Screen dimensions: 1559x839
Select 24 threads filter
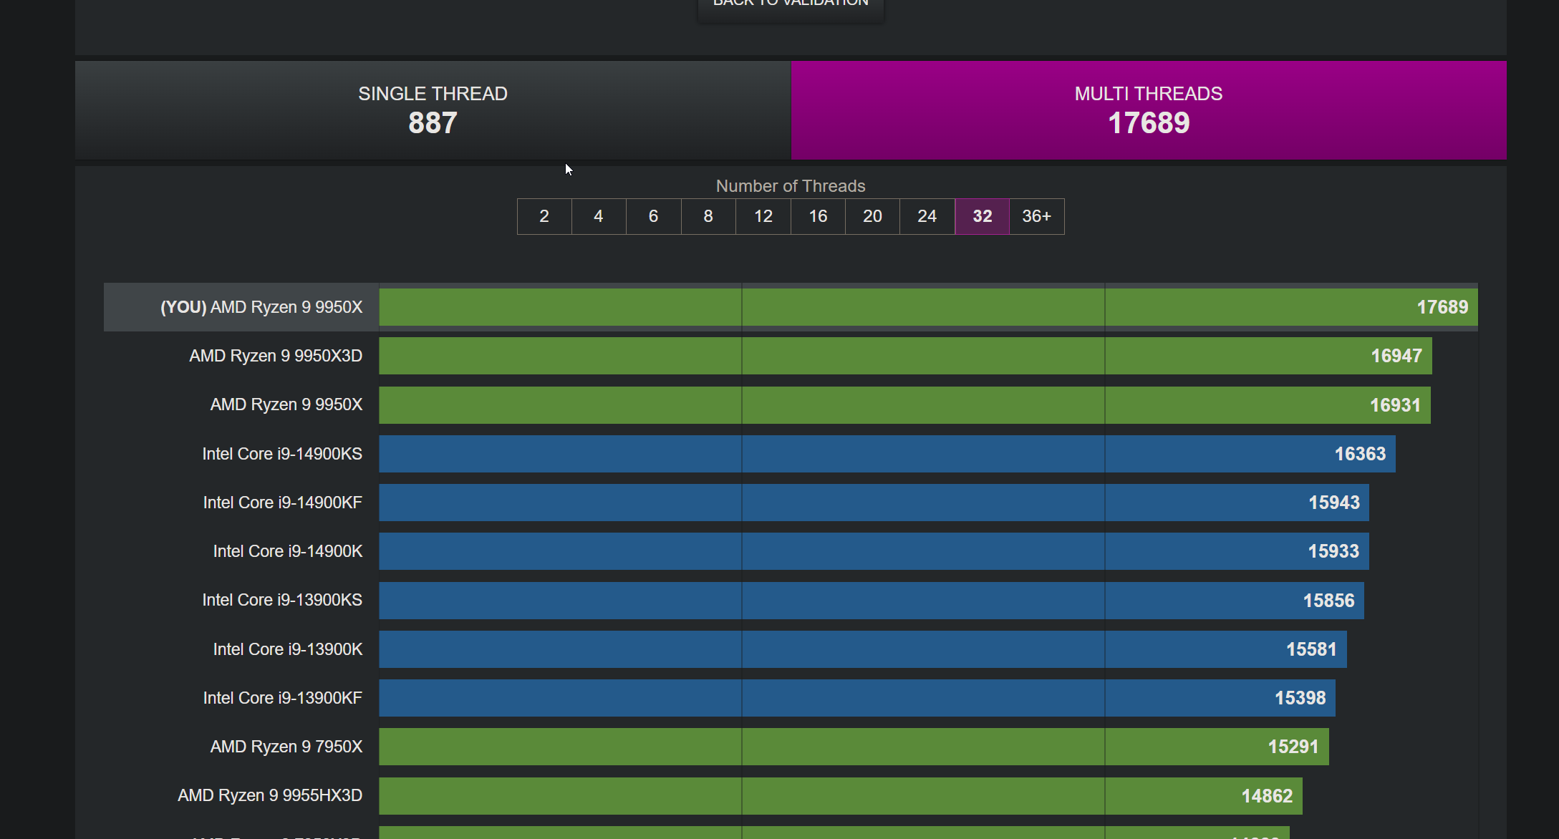(x=927, y=216)
